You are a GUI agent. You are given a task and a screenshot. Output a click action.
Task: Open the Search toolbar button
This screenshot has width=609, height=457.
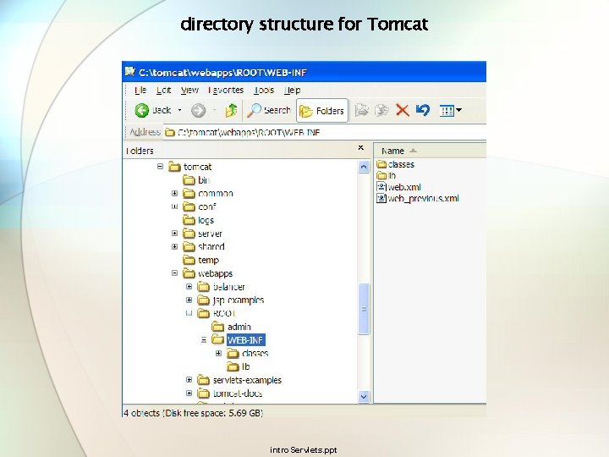269,110
